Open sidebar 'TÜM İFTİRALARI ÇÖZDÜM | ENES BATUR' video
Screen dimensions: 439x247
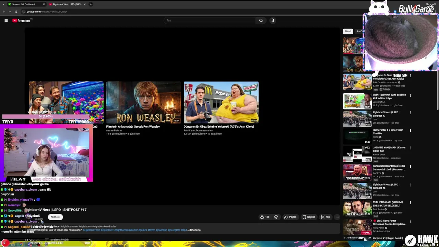tap(388, 204)
